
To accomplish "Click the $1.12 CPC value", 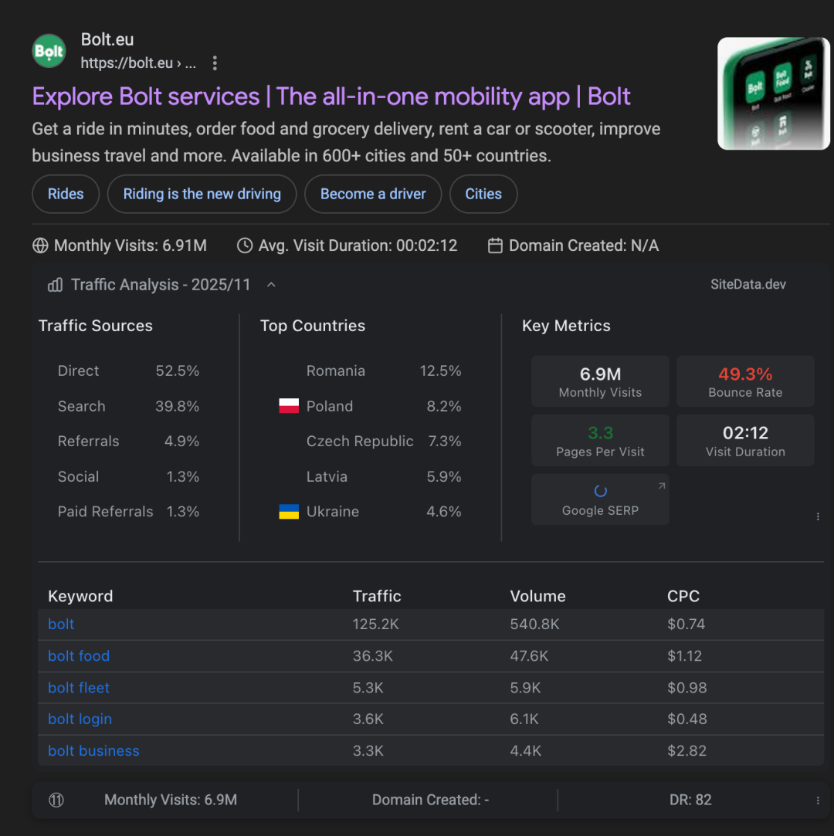I will click(685, 656).
